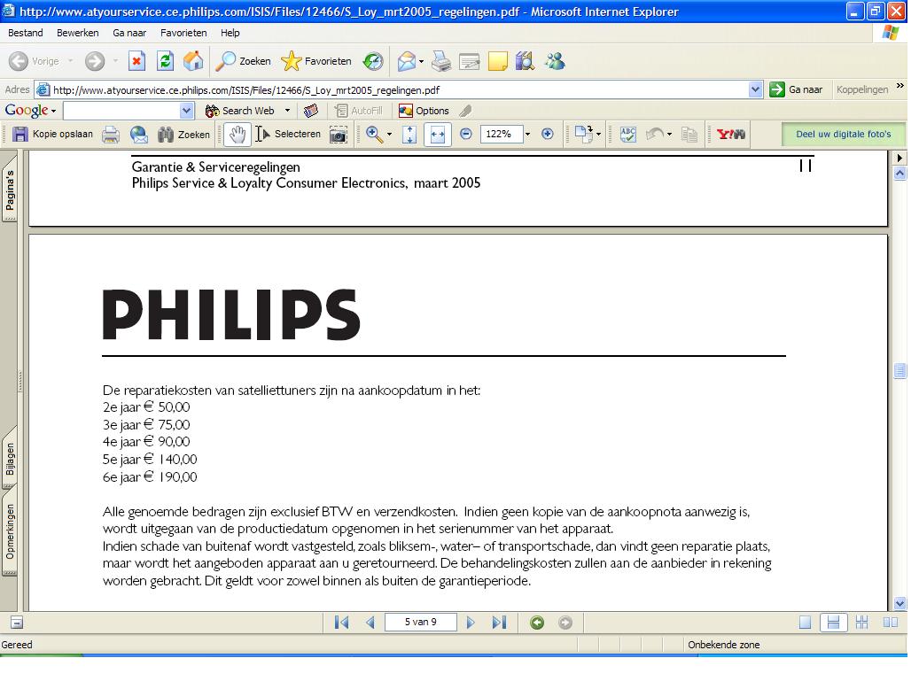Click the IE Print icon
The height and width of the screenshot is (689, 919).
(441, 61)
